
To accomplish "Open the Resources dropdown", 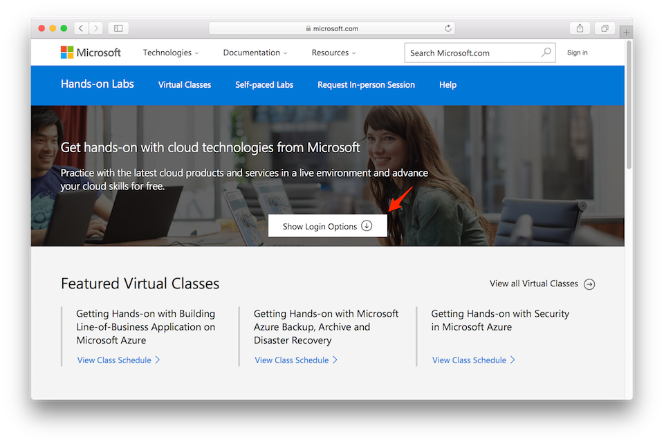I will [333, 52].
